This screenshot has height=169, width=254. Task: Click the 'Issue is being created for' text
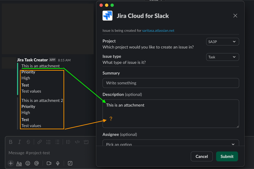(122, 30)
